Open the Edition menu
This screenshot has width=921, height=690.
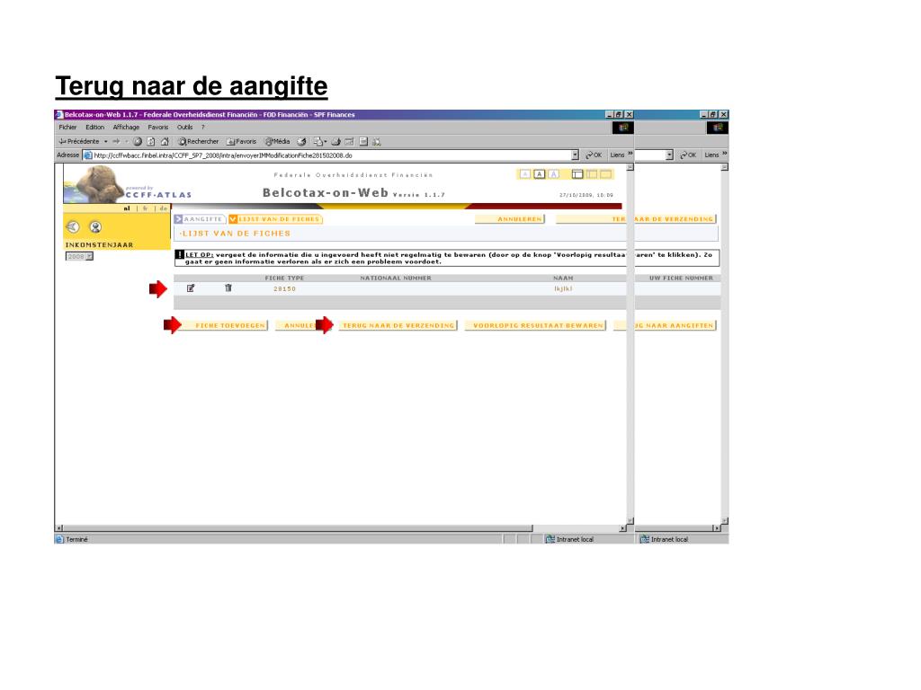coord(94,128)
